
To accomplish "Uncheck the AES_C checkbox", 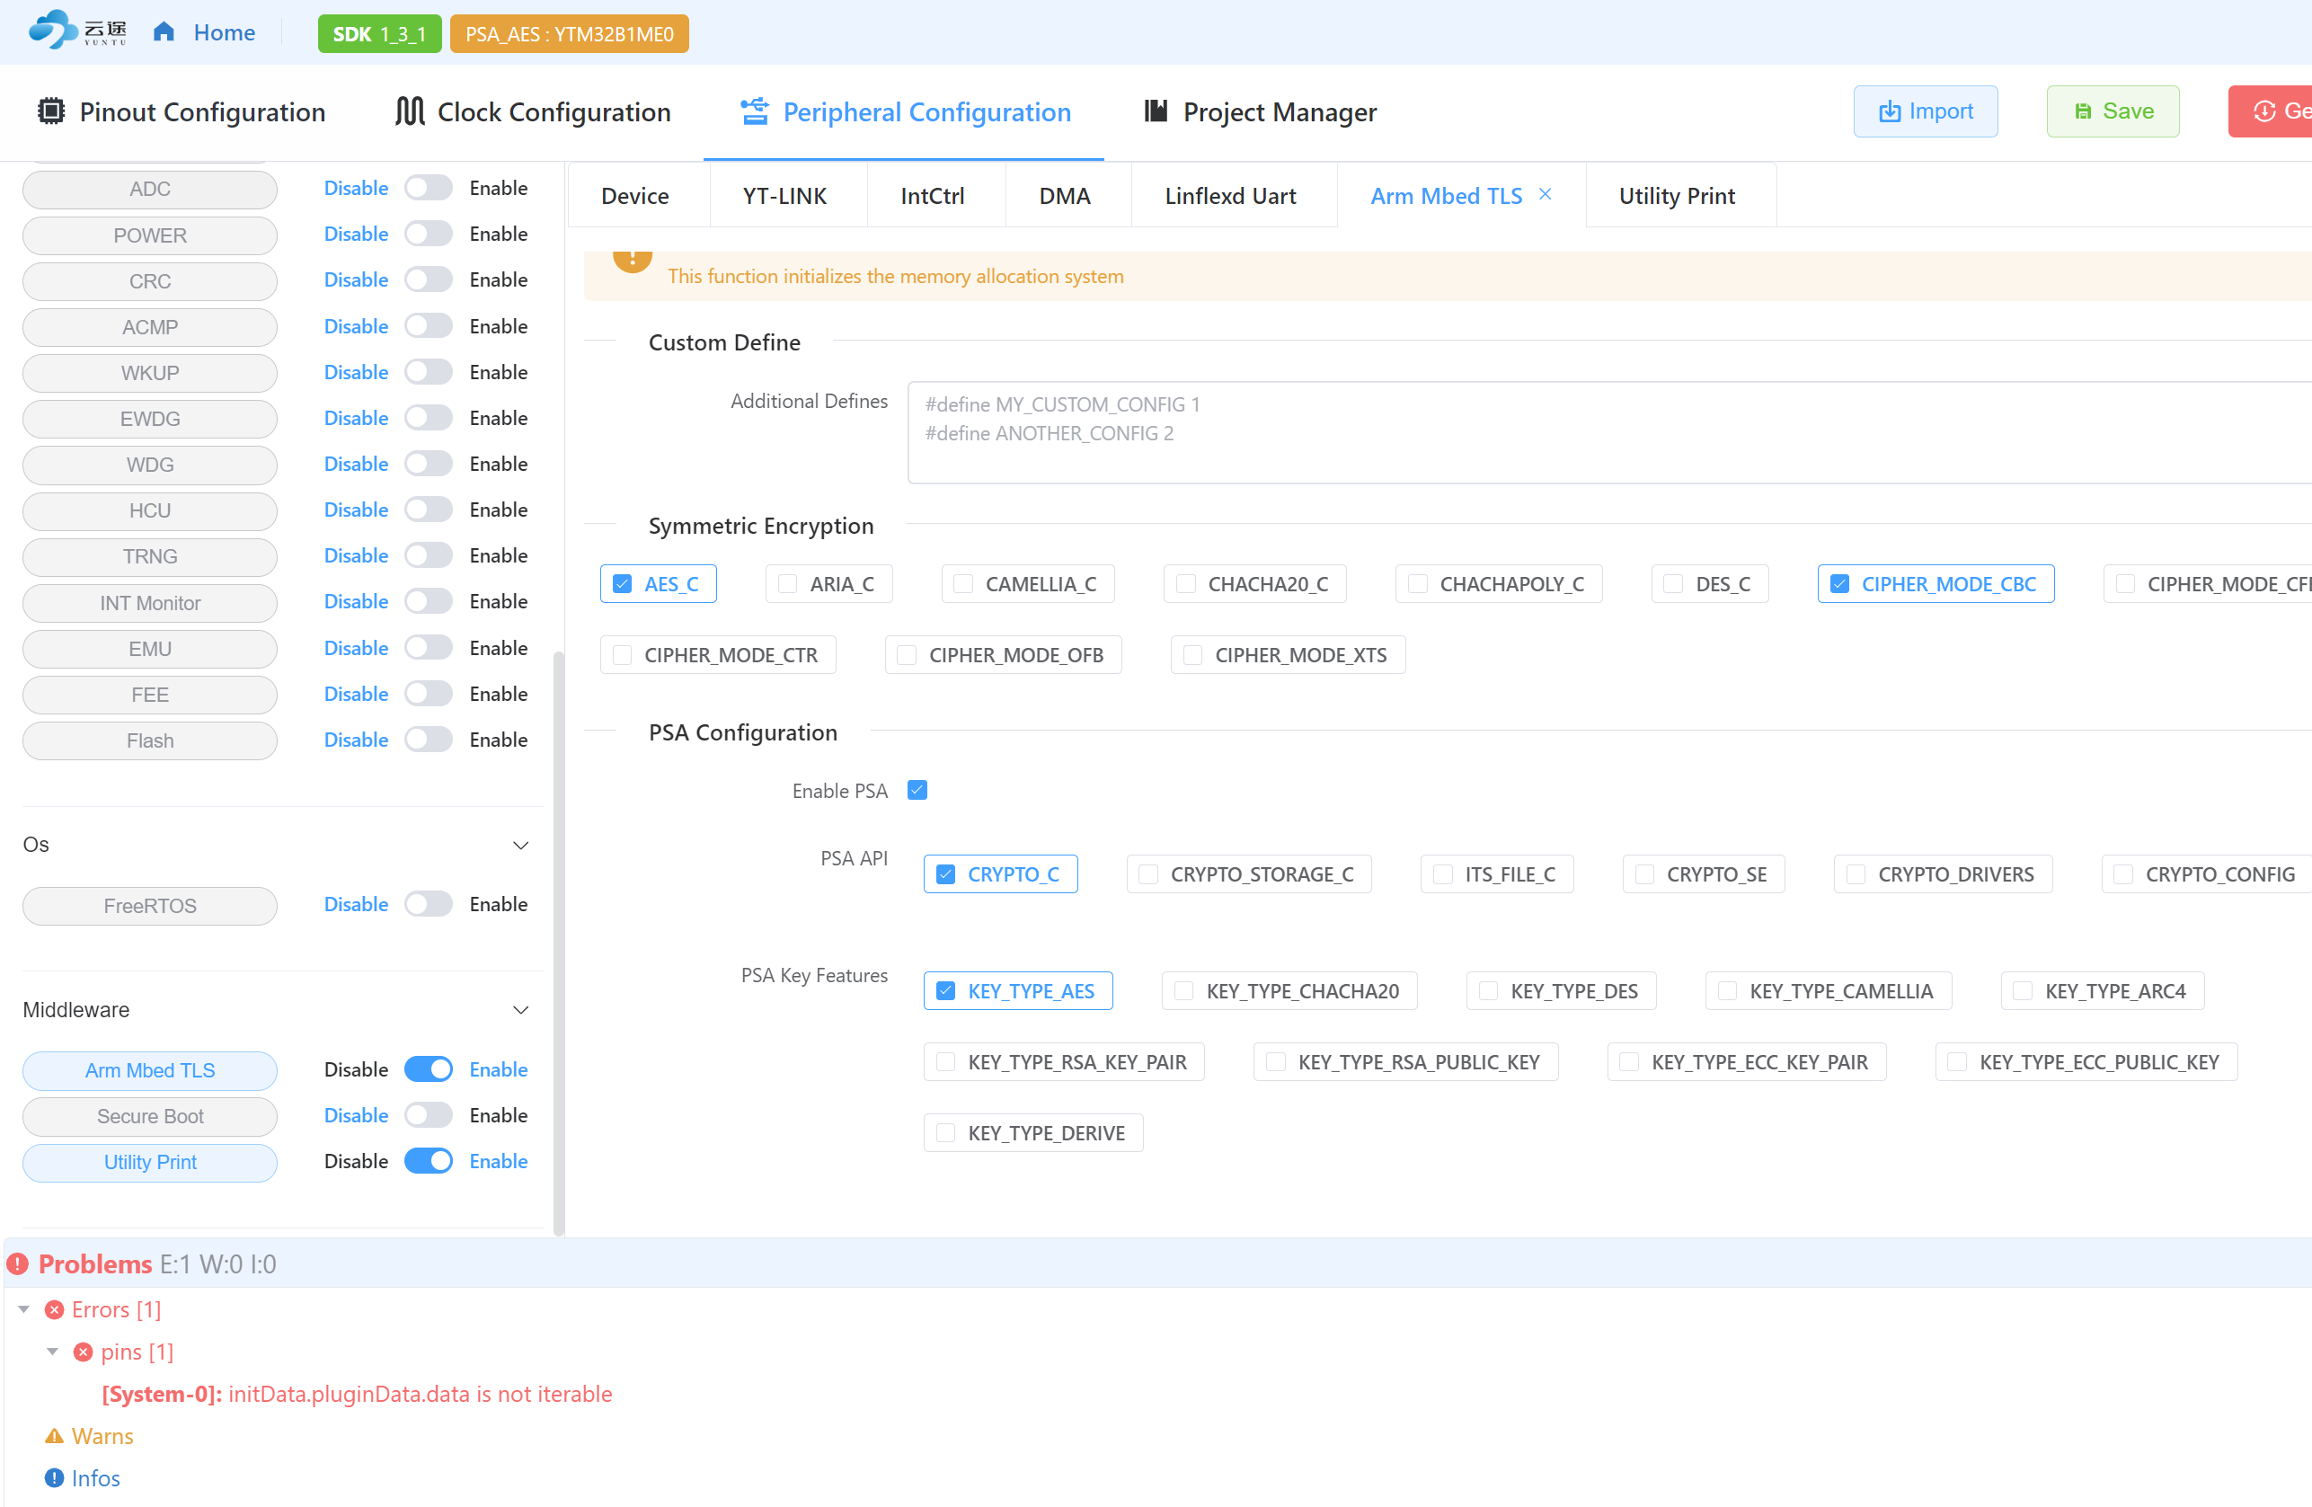I will tap(623, 584).
